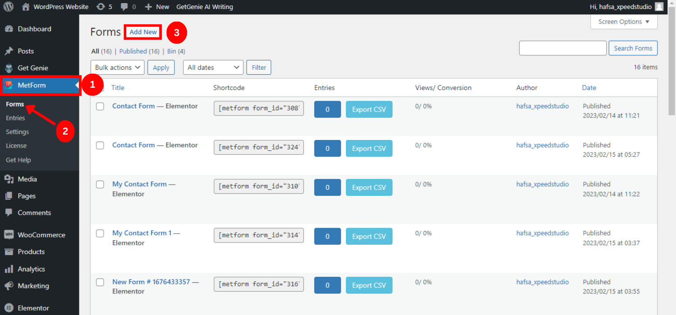Open the comments bubble icon in admin bar
Screen dimensions: 676x315
coord(124,7)
